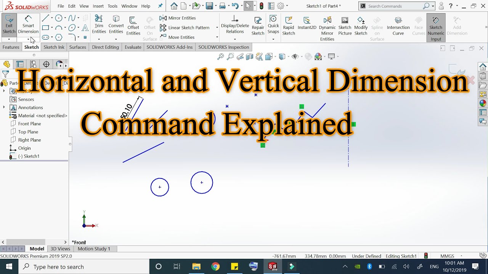This screenshot has width=488, height=274.
Task: Open Move Entities dropdown arrow
Action: (x=217, y=37)
